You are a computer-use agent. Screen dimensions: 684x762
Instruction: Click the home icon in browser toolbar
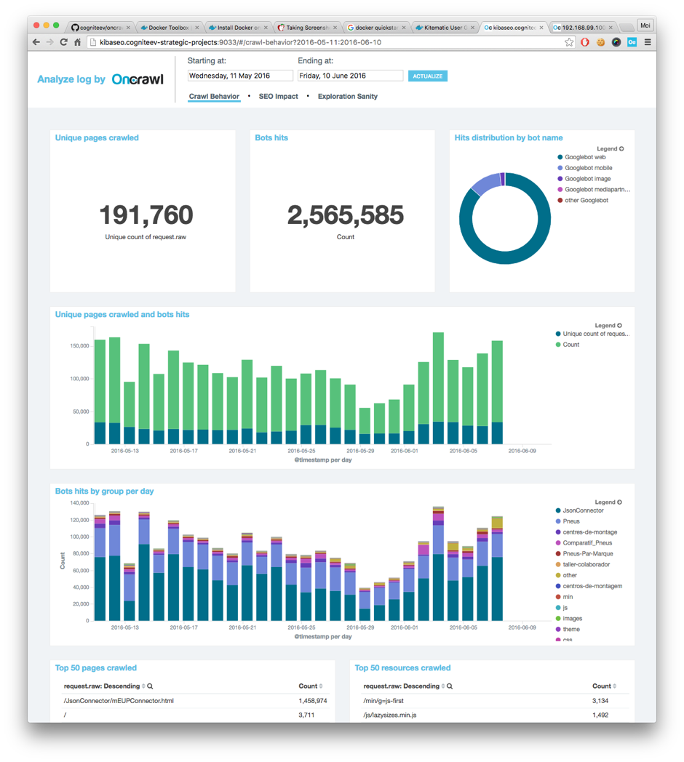click(x=77, y=42)
